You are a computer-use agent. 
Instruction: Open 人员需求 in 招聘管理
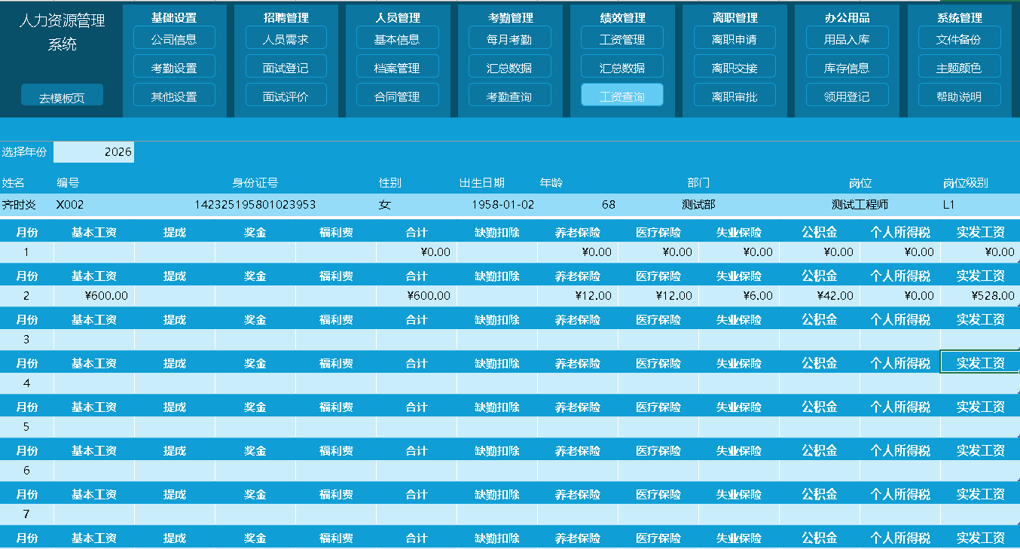tap(286, 39)
